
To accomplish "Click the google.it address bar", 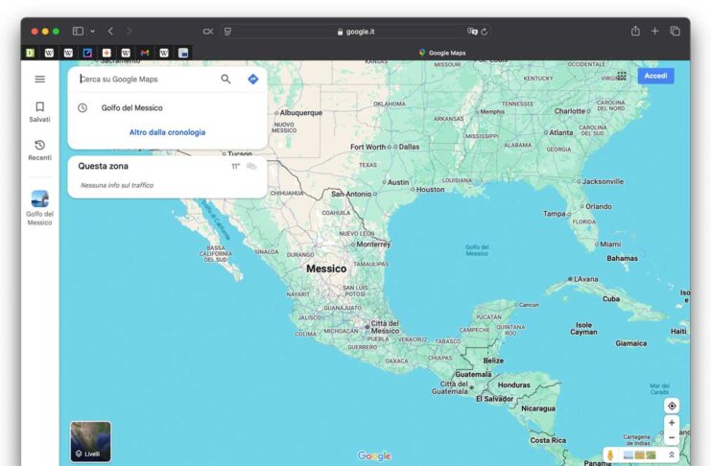I will (355, 32).
